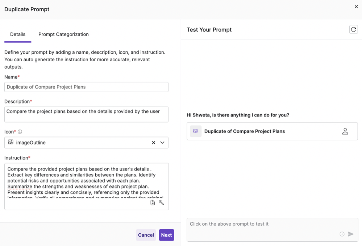Viewport: 362px width, 246px height.
Task: Click the imageOutline icon preview in the Icon field
Action: pyautogui.click(x=11, y=143)
